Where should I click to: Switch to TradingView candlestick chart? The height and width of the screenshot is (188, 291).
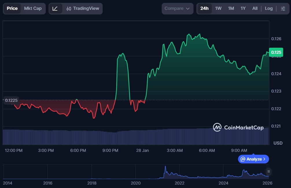point(82,9)
